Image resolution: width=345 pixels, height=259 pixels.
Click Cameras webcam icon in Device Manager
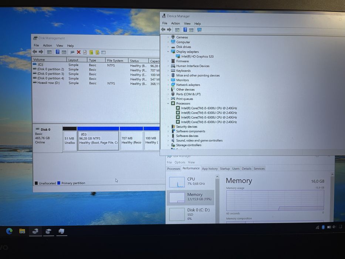tap(173, 37)
